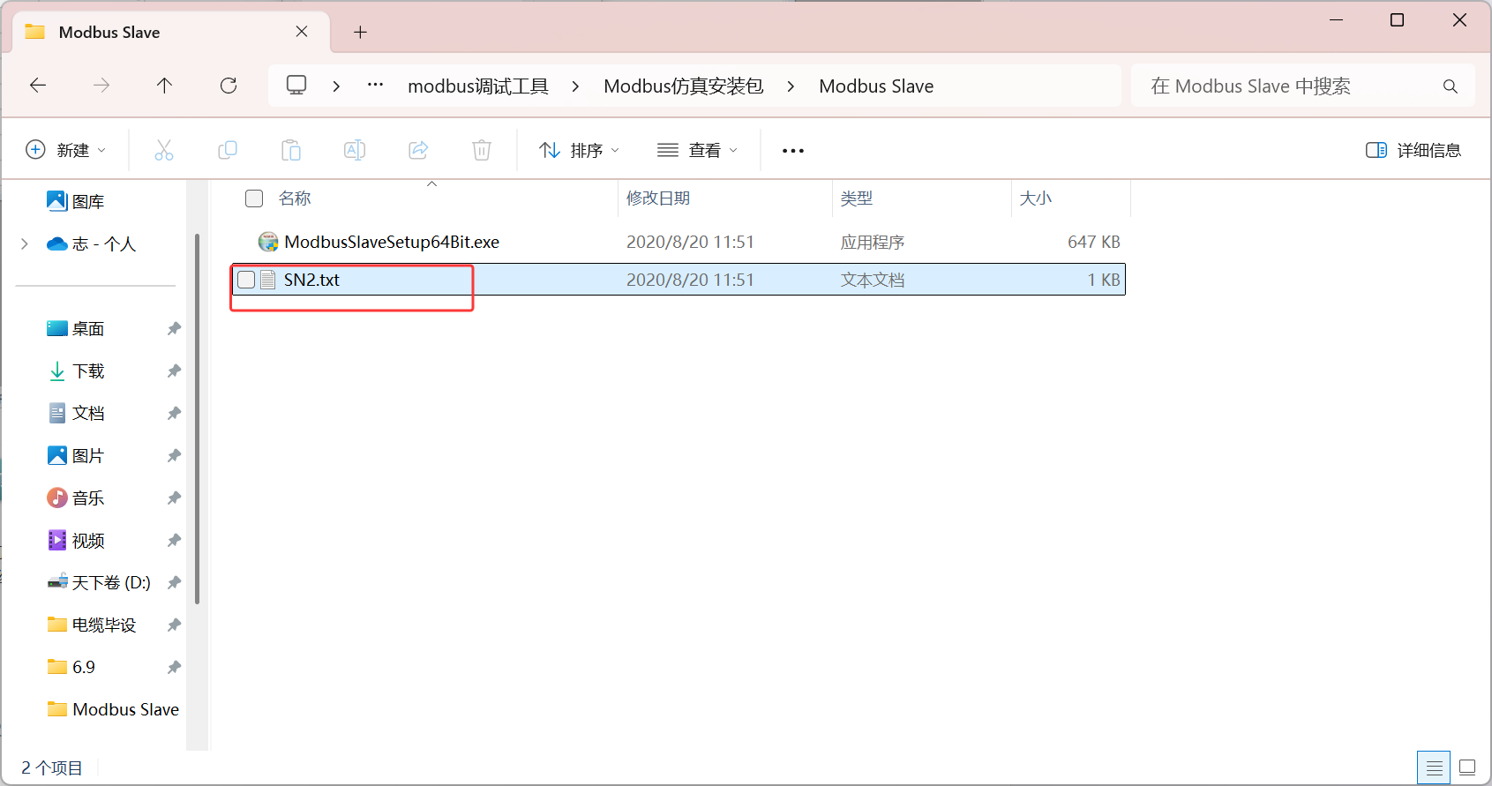Expand chevron after This PC icon

(x=336, y=86)
